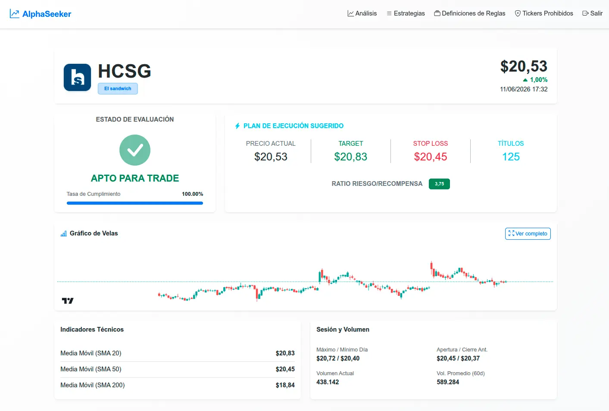Click the TradingView logo on the chart
Viewport: 609px width, 411px height.
click(x=68, y=301)
